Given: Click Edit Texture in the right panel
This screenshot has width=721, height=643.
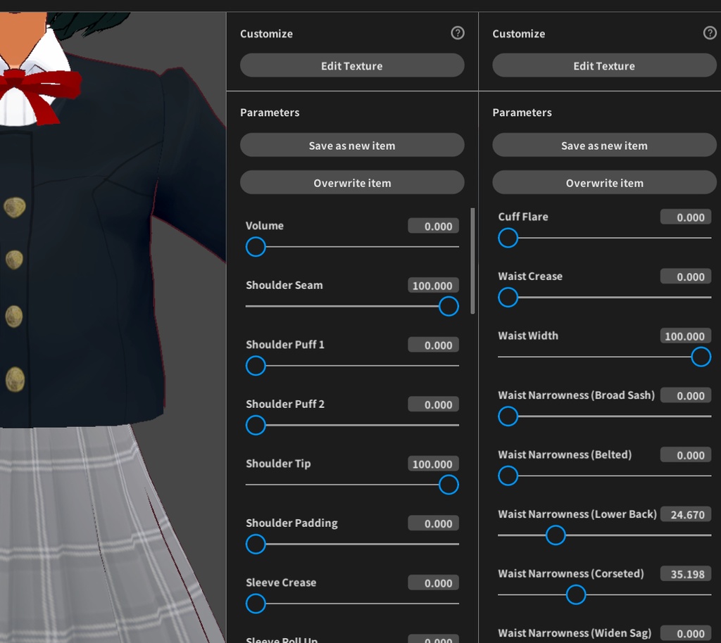Looking at the screenshot, I should tap(604, 65).
